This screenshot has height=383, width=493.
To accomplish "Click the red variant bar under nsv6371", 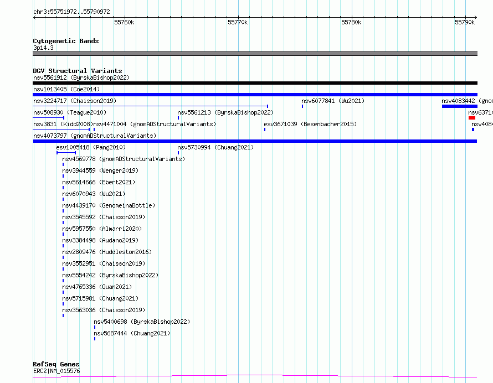I will click(x=471, y=118).
